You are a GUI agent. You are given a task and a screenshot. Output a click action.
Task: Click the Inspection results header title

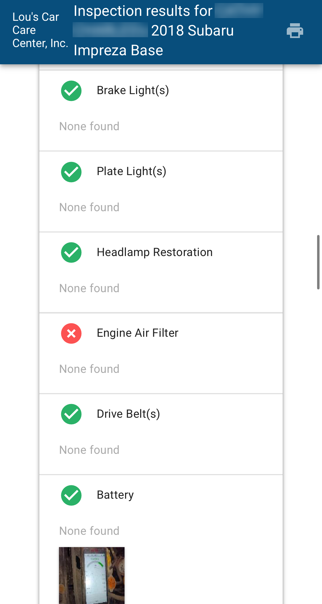click(154, 31)
